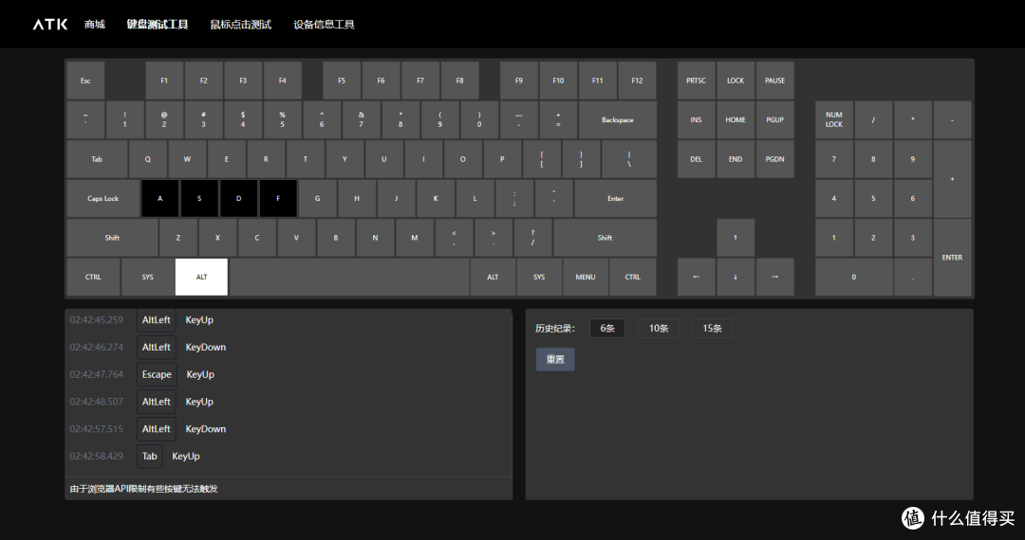Click the left SYS key
Viewport: 1025px width, 540px height.
(148, 277)
